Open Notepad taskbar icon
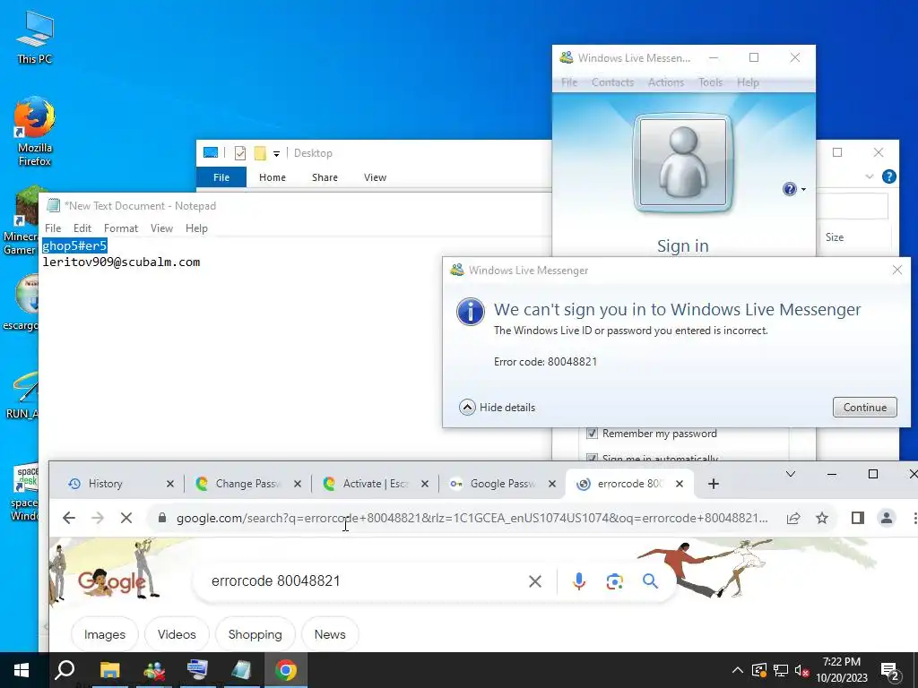918x688 pixels. coord(242,670)
